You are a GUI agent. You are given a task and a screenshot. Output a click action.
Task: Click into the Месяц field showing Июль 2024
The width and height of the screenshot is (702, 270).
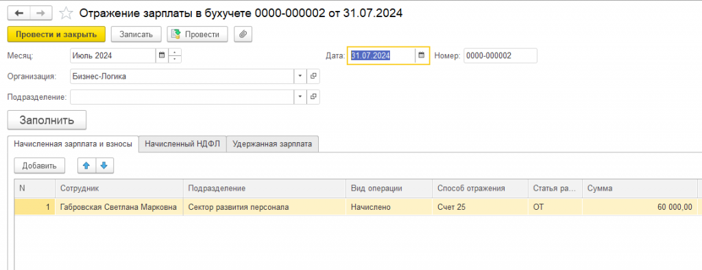point(113,56)
